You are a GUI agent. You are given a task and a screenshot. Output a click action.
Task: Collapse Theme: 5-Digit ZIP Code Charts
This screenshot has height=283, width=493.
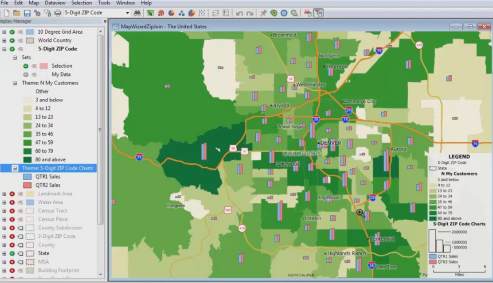pyautogui.click(x=15, y=168)
